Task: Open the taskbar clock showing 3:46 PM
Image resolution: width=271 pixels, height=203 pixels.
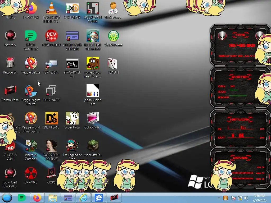Action: coord(259,198)
